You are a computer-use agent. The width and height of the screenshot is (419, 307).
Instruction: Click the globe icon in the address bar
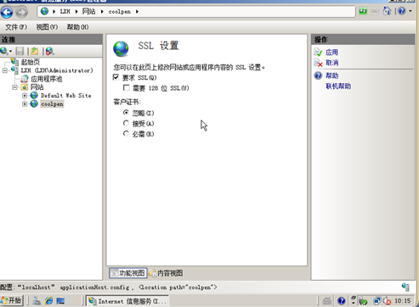point(44,11)
